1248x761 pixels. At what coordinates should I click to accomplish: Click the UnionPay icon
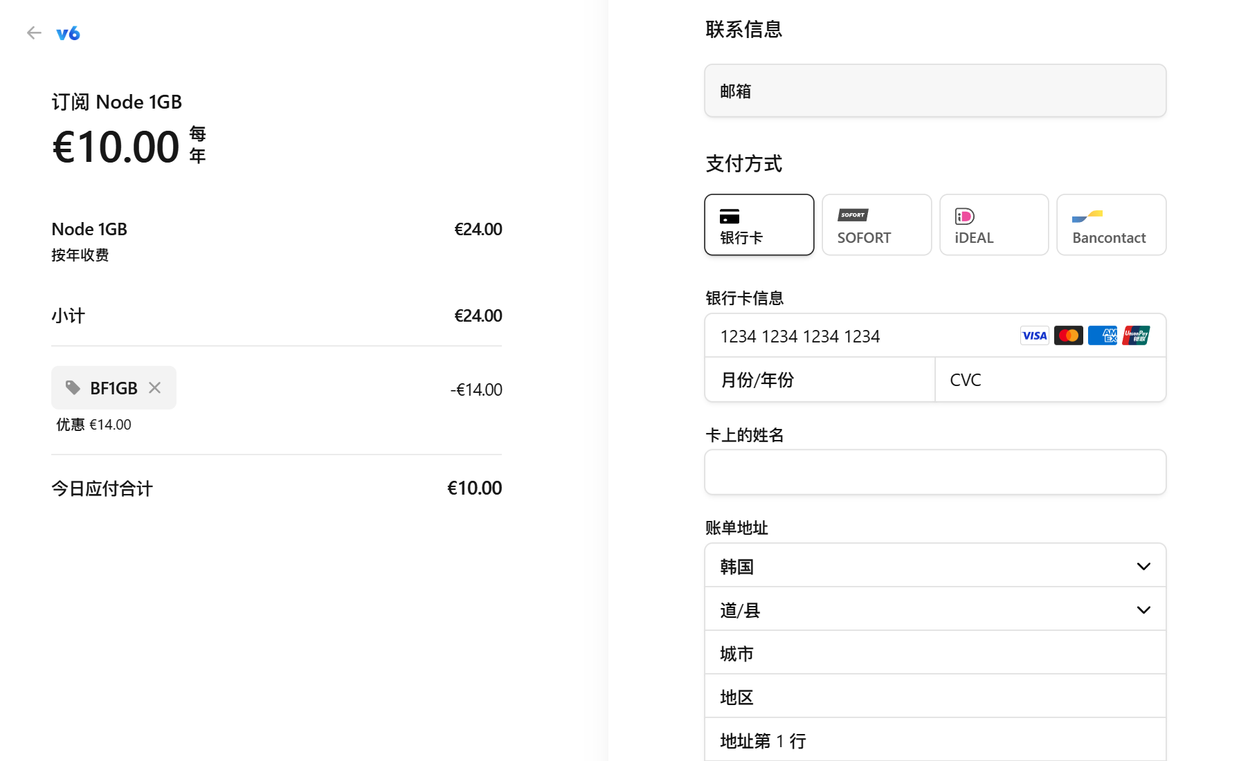[x=1137, y=336]
